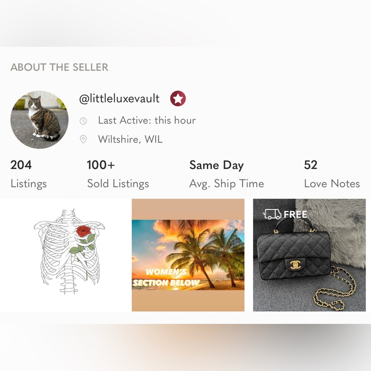Image resolution: width=371 pixels, height=371 pixels.
Task: Open the Sold Listings label
Action: pos(118,184)
